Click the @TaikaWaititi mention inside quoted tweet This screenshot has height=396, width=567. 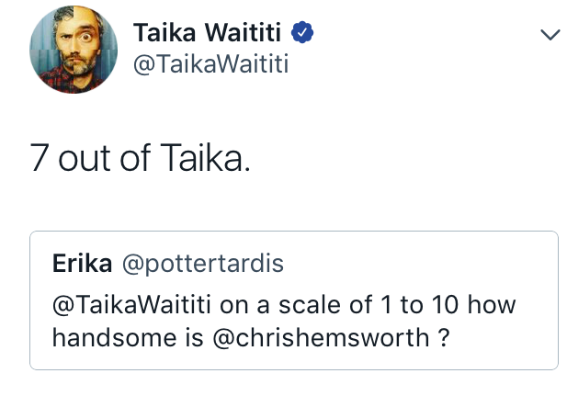click(x=131, y=304)
